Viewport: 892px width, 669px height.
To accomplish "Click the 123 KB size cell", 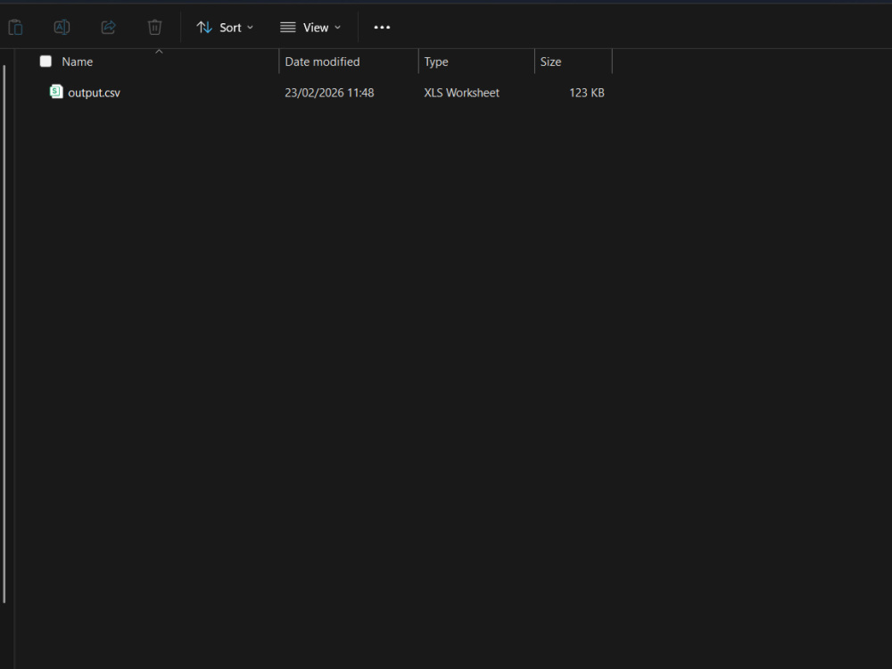I will click(x=587, y=93).
